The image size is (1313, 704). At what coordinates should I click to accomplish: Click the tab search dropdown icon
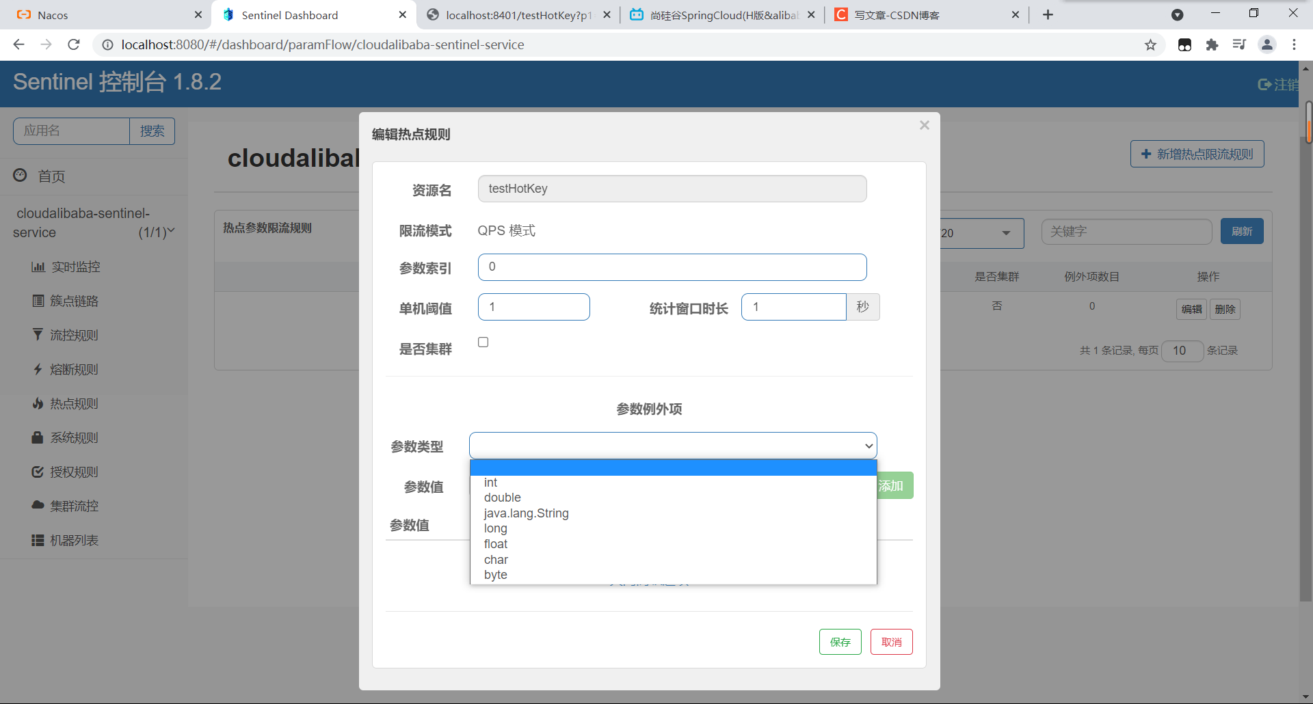[x=1177, y=14]
